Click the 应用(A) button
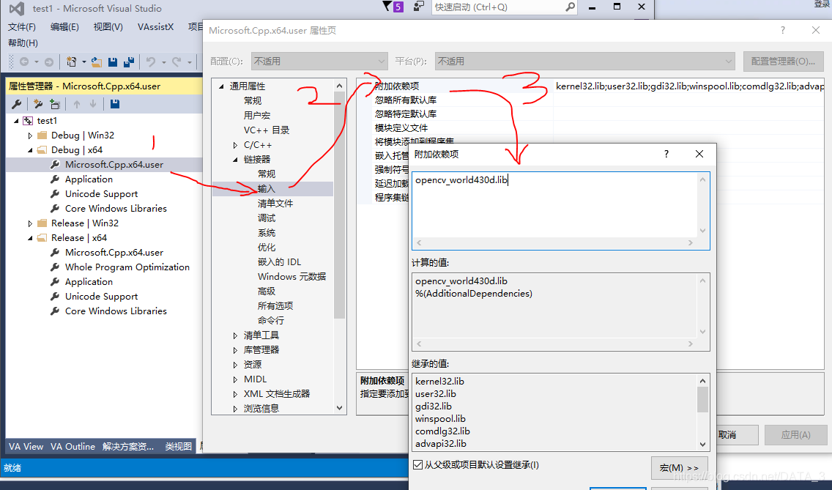This screenshot has width=832, height=490. [795, 435]
